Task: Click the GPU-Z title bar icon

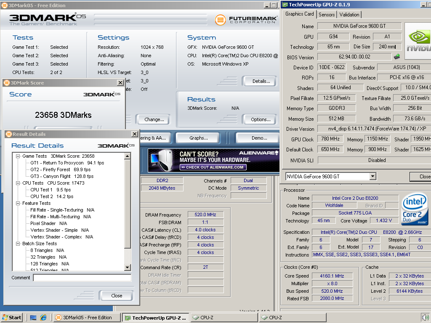Action: click(x=285, y=4)
